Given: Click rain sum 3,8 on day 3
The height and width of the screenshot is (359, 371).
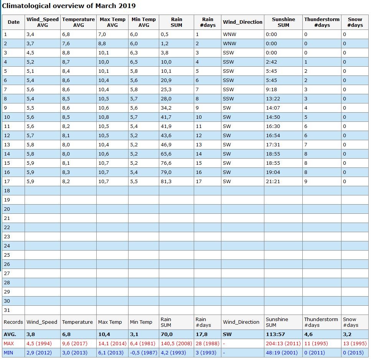Looking at the screenshot, I should coord(165,53).
